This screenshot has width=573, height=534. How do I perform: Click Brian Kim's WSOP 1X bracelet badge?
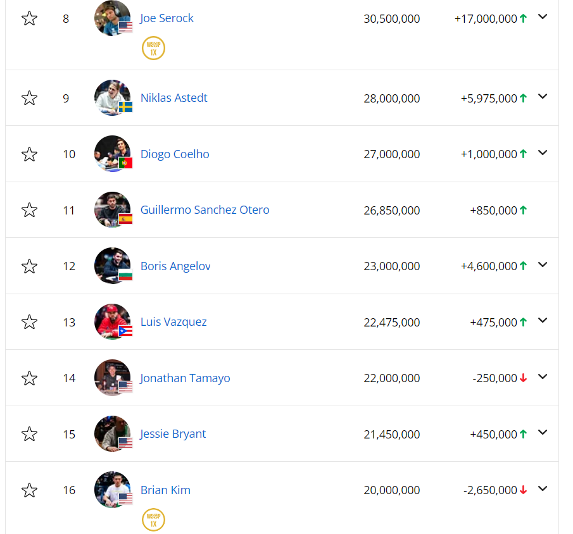coord(153,520)
